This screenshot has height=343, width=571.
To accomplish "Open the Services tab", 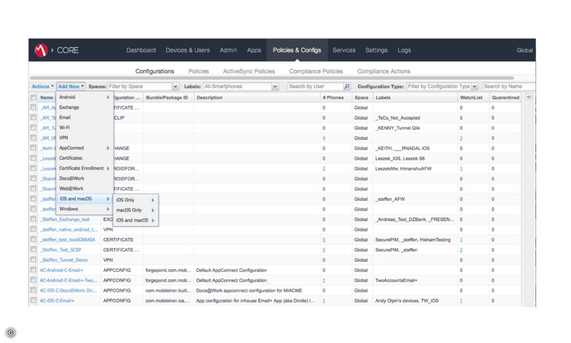I will (344, 50).
